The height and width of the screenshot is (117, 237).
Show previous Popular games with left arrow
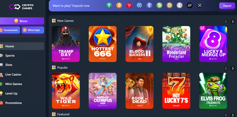(226, 68)
